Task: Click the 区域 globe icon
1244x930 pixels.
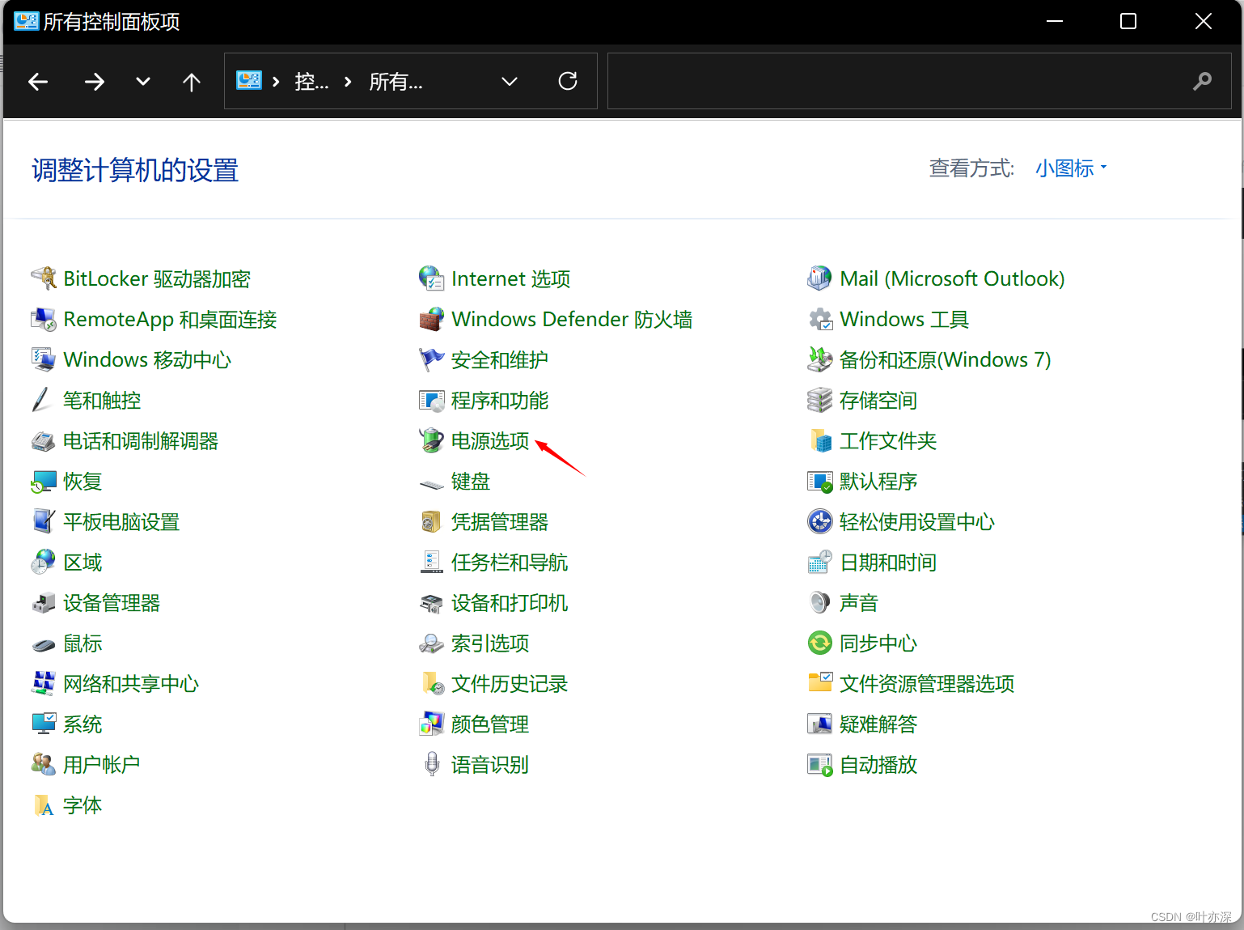Action: 43,562
